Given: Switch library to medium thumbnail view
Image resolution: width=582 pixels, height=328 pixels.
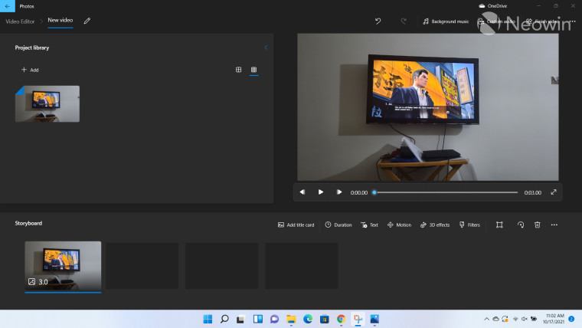Looking at the screenshot, I should 238,70.
